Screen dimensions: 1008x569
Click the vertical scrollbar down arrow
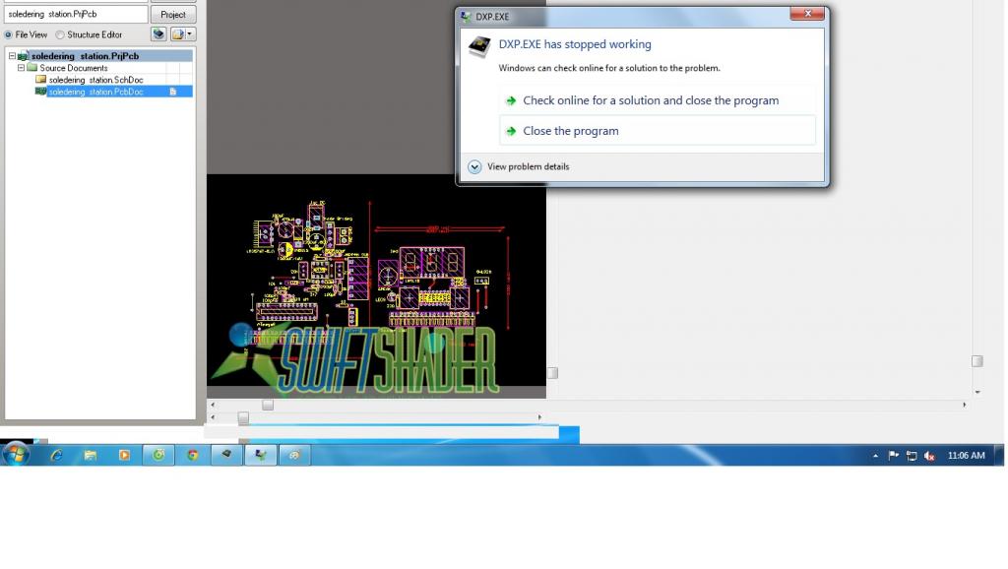[x=977, y=392]
